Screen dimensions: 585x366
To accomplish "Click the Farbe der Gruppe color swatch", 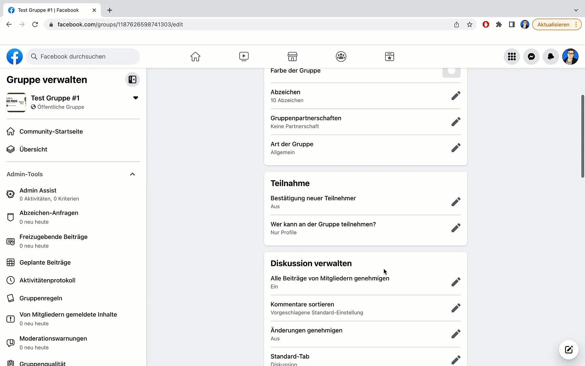I will click(451, 71).
